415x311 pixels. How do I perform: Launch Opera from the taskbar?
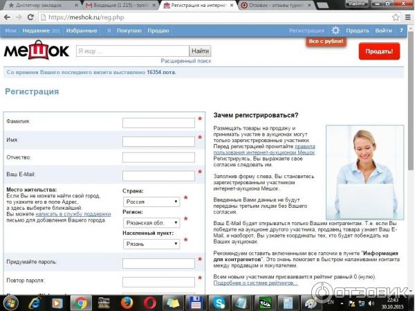[149, 302]
